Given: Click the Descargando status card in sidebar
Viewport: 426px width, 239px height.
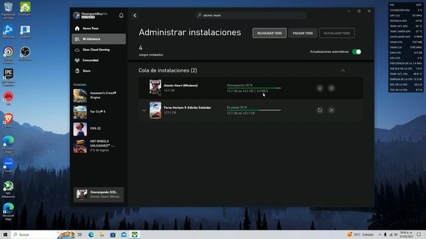Looking at the screenshot, I should [x=99, y=195].
